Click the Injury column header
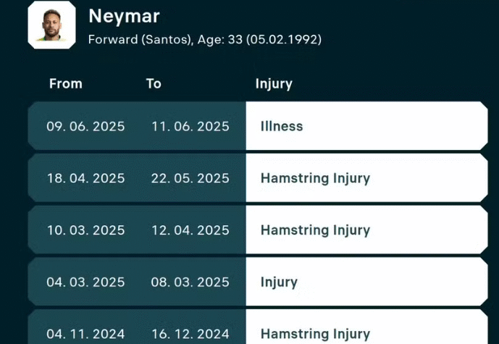The height and width of the screenshot is (344, 499). 274,83
